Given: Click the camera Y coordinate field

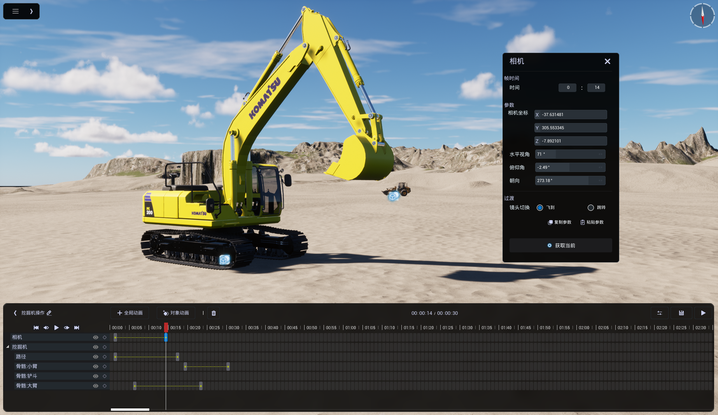Looking at the screenshot, I should [571, 128].
